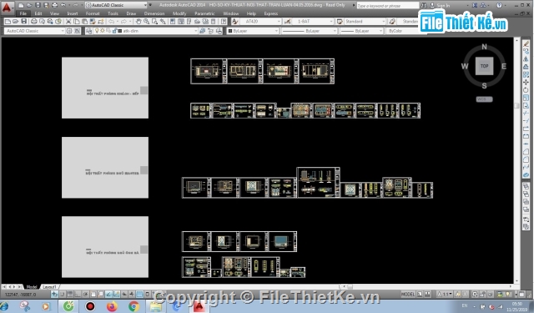The image size is (534, 313).
Task: Select the Cut scissors icon
Action: (68, 21)
